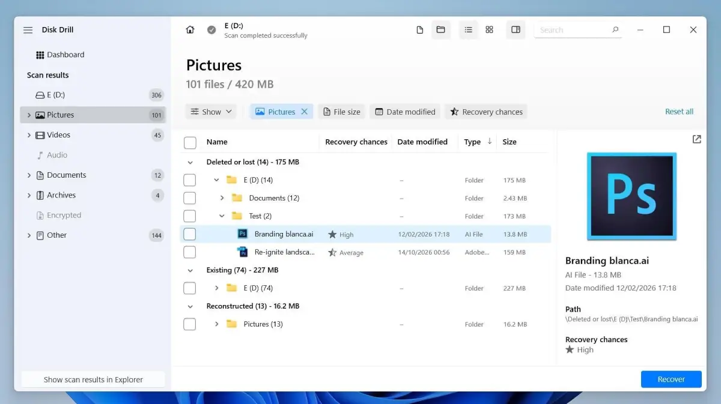Switch to the folder view icon
The width and height of the screenshot is (721, 404).
point(440,30)
